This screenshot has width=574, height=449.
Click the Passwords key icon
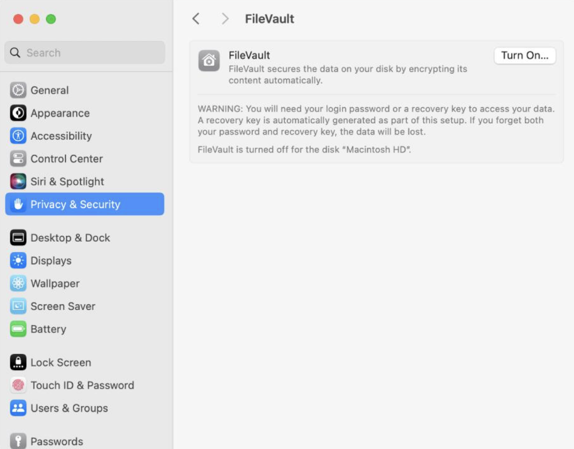pos(18,441)
